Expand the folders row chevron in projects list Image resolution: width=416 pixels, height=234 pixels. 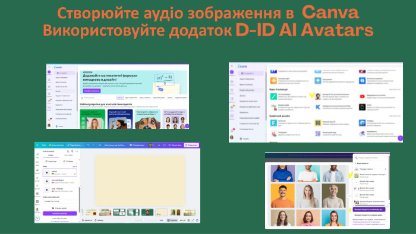(x=385, y=169)
